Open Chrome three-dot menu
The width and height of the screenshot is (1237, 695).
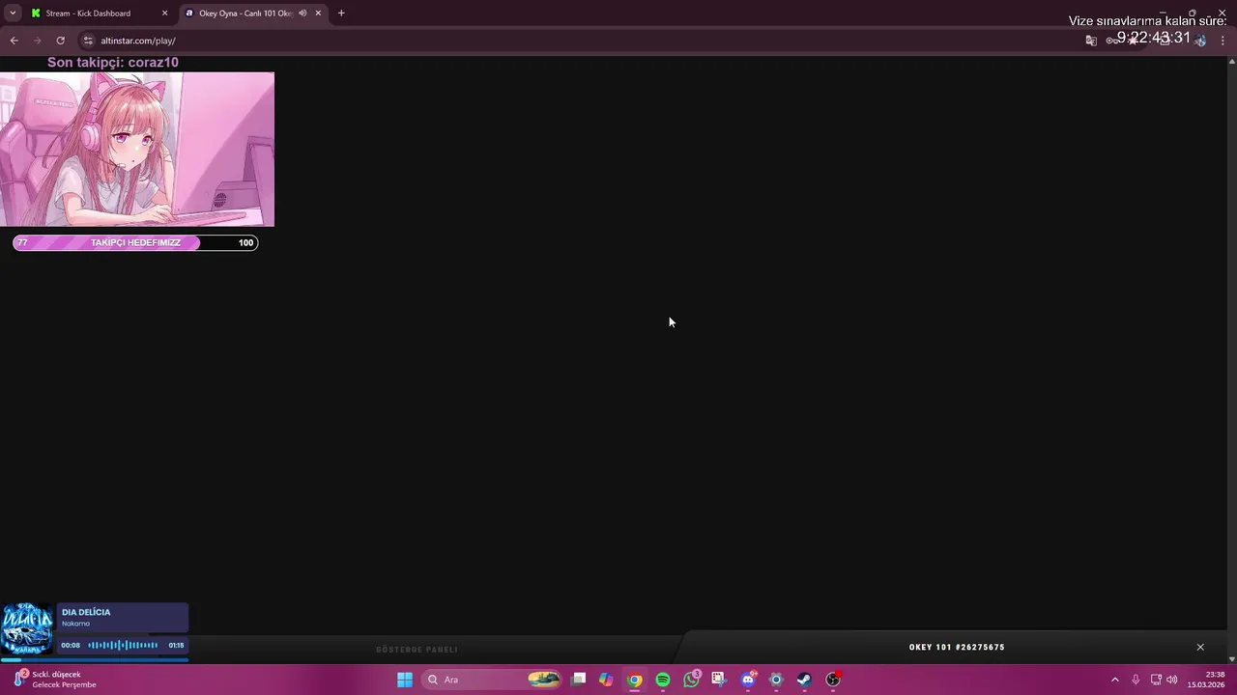click(1223, 41)
